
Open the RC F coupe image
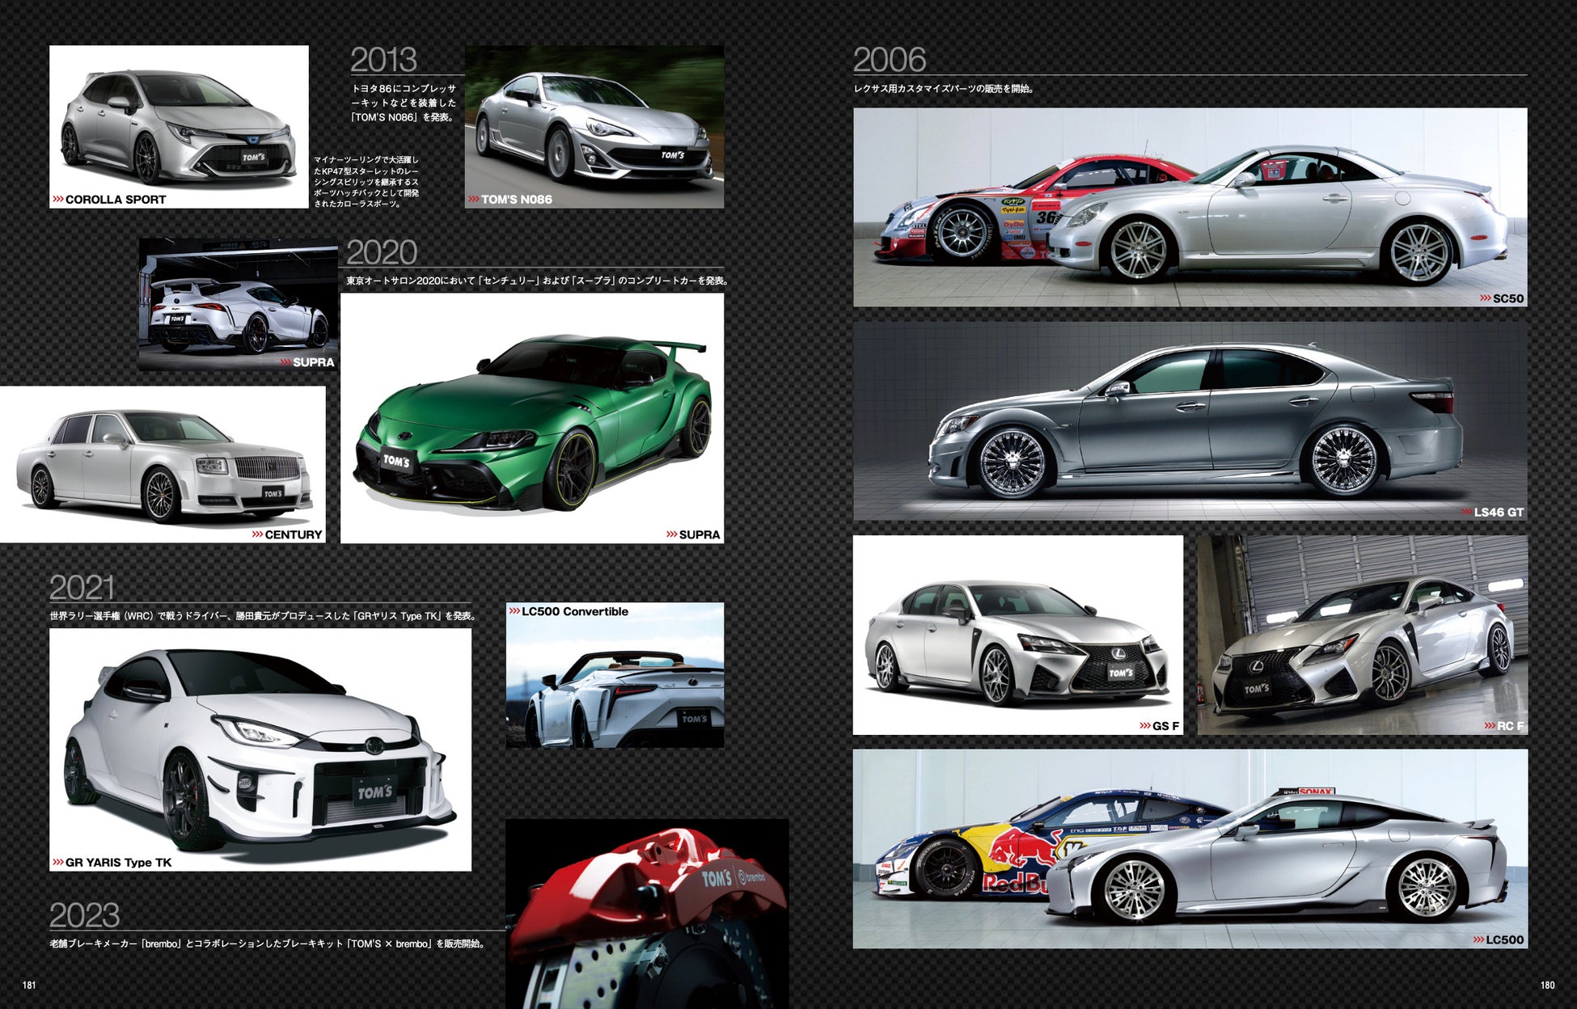pyautogui.click(x=1362, y=635)
